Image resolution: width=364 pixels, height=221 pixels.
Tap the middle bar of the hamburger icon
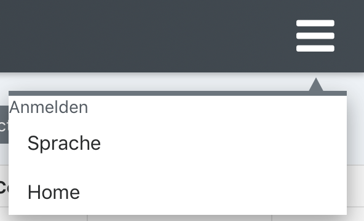[315, 36]
